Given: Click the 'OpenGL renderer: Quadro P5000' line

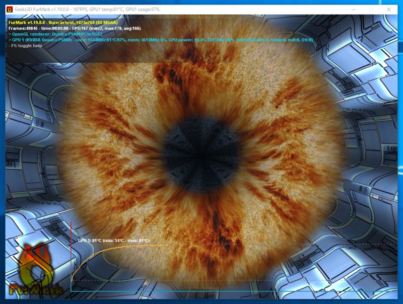Looking at the screenshot, I should tap(55, 34).
